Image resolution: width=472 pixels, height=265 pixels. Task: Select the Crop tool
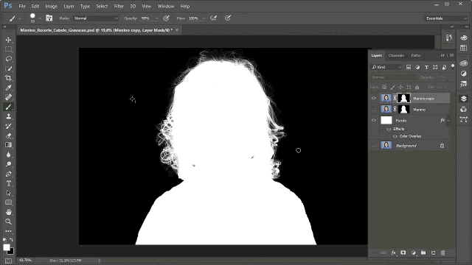tap(8, 79)
